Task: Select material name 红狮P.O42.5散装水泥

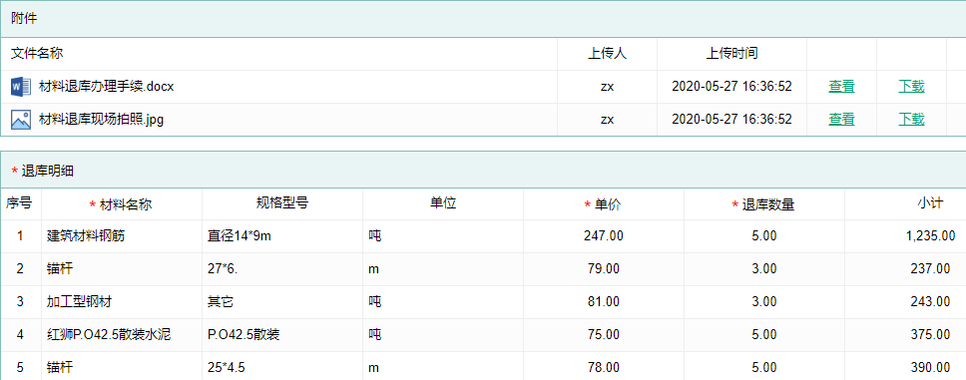Action: coord(109,334)
